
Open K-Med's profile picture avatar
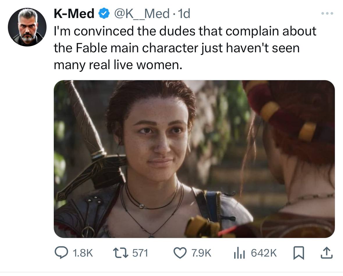pyautogui.click(x=27, y=27)
